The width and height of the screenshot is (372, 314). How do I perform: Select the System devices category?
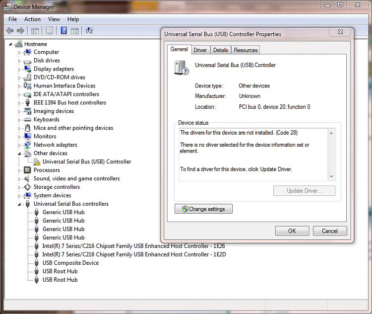coord(52,195)
